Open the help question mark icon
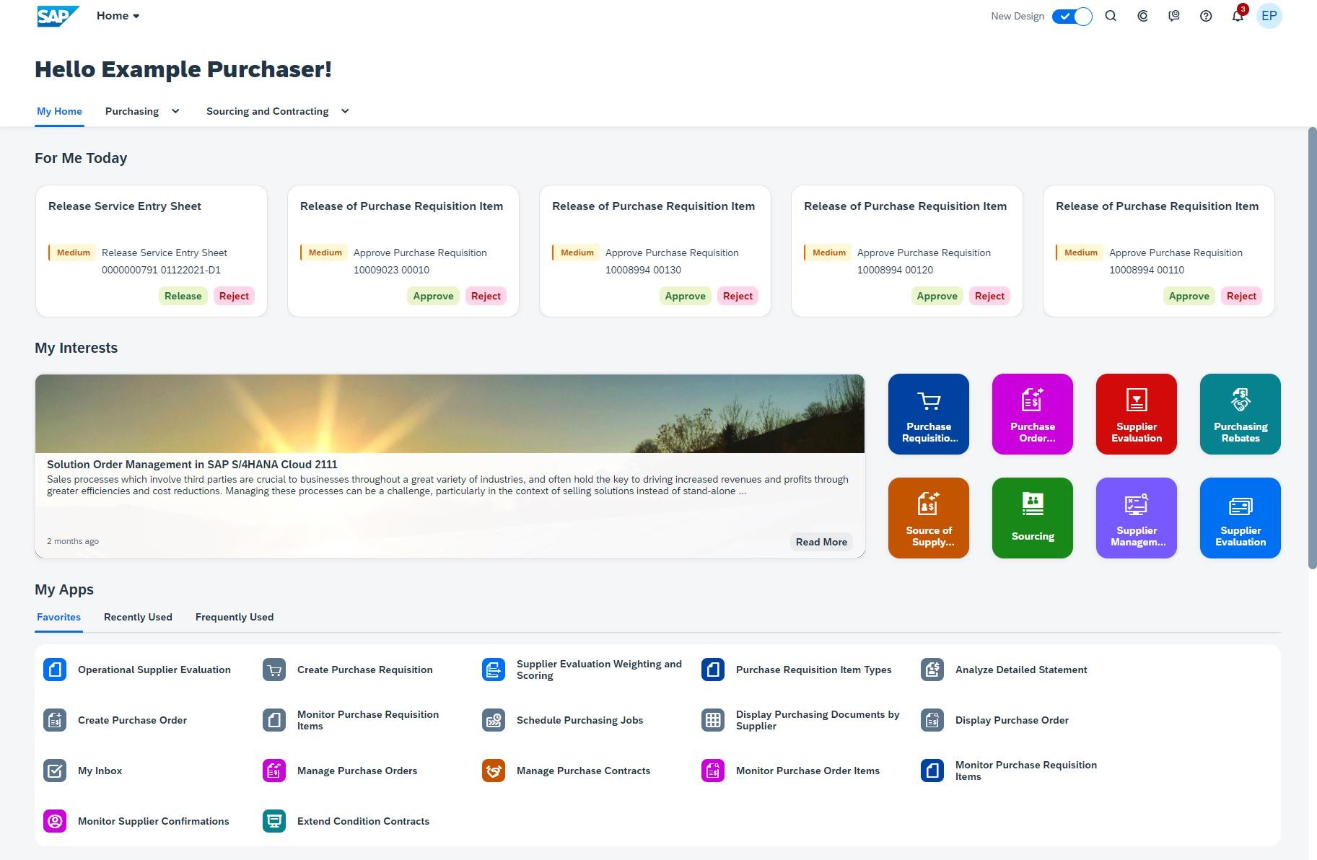This screenshot has height=860, width=1317. point(1206,16)
